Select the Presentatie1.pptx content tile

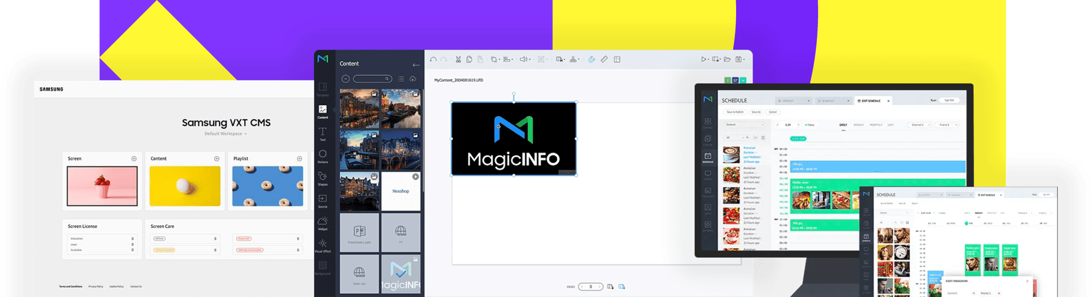(x=359, y=233)
